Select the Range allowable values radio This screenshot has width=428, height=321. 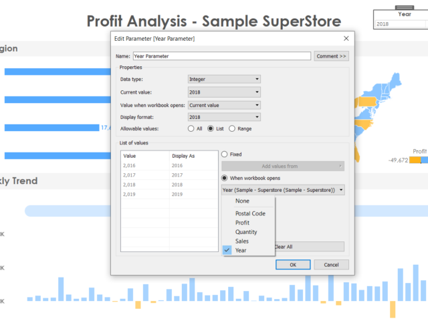coord(232,128)
